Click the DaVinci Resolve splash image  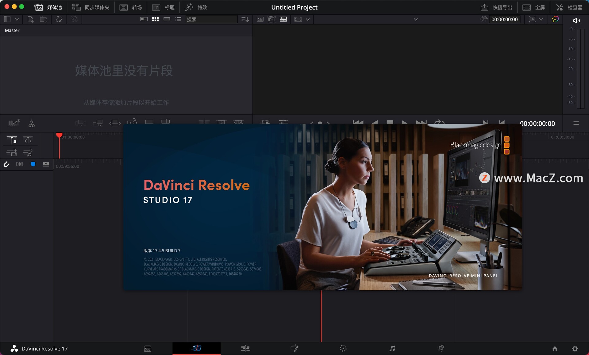[322, 207]
